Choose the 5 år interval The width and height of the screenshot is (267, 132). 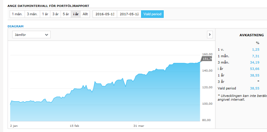click(x=66, y=14)
